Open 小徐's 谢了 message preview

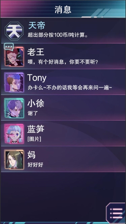[33, 113]
